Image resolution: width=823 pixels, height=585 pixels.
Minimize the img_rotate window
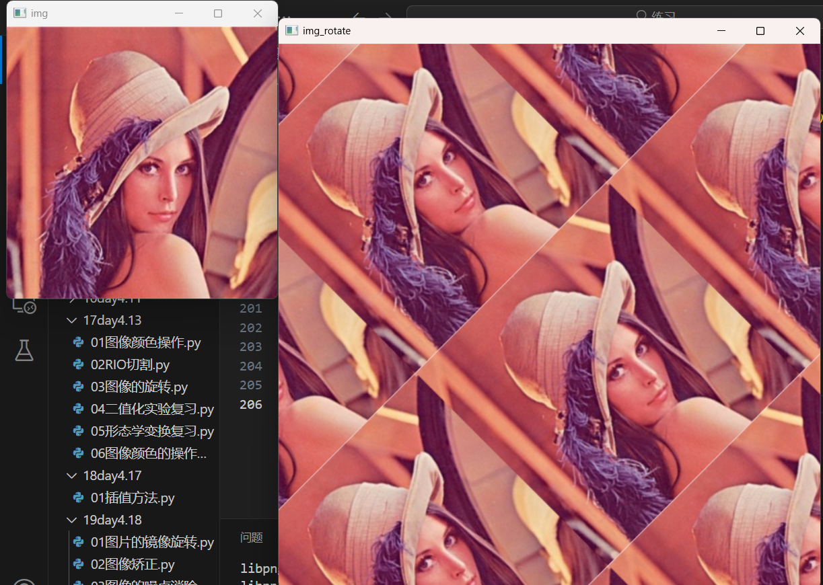click(721, 31)
